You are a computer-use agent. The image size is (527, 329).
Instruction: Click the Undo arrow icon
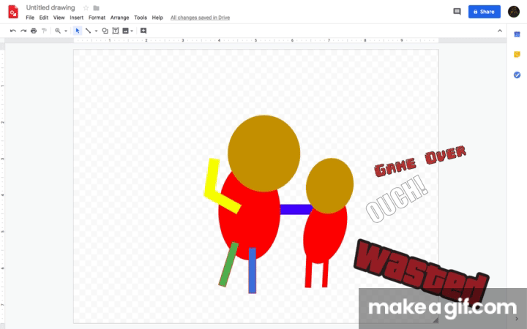[13, 31]
